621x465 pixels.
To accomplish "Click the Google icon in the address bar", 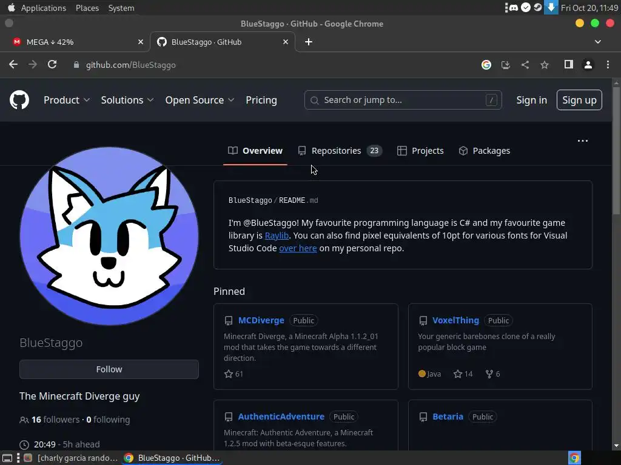I will 486,65.
